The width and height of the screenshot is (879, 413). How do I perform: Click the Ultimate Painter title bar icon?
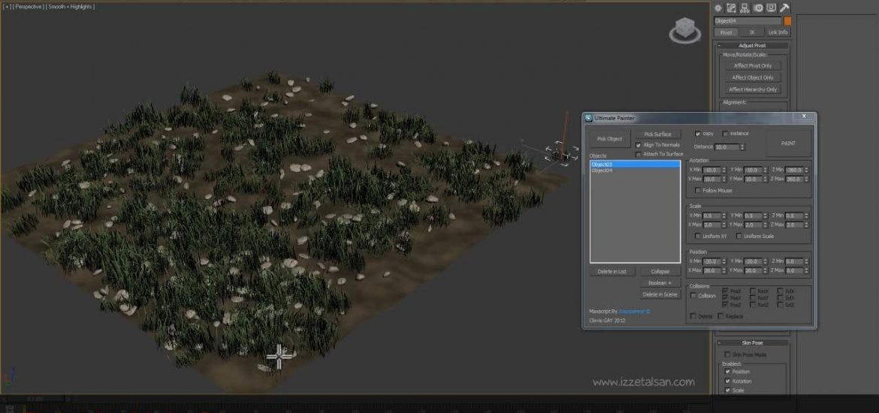(x=588, y=118)
